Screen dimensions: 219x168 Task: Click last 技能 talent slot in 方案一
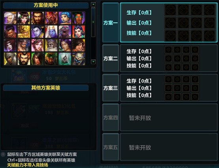[x=210, y=36]
